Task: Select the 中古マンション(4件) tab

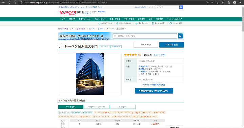Action: point(97,107)
